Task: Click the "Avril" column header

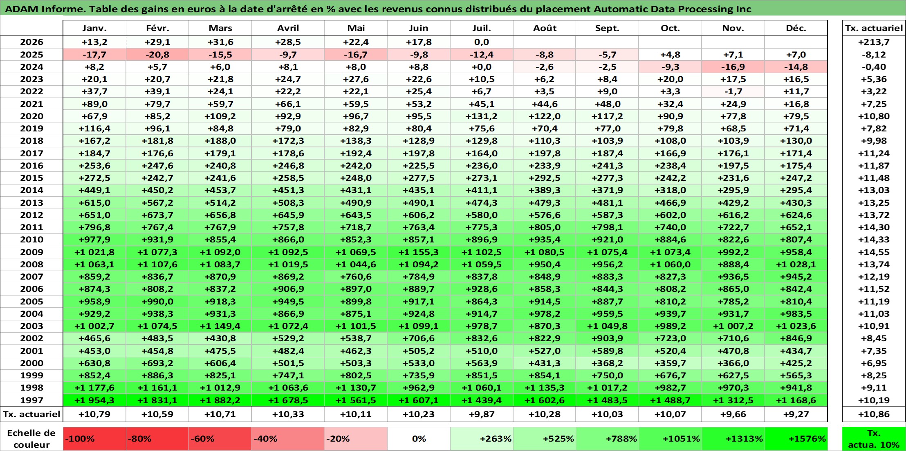Action: point(288,28)
